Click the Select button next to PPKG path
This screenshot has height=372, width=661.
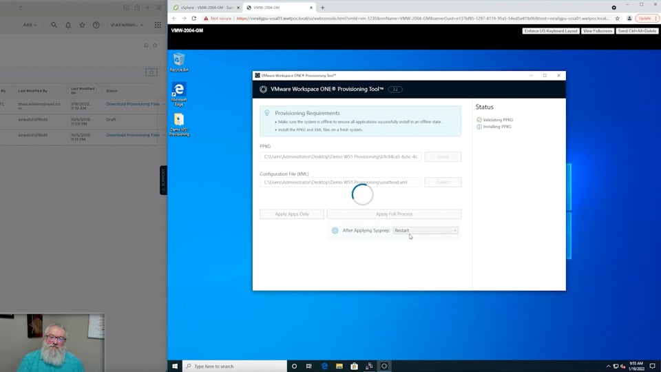point(443,156)
